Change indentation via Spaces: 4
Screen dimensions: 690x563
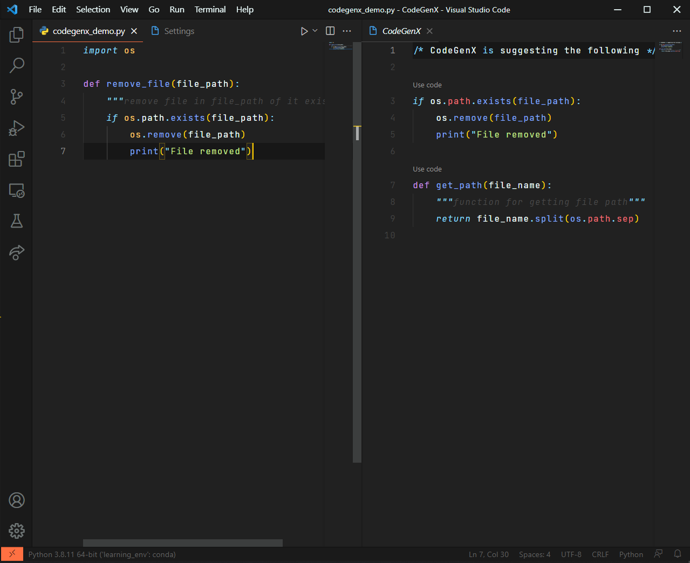coord(535,554)
